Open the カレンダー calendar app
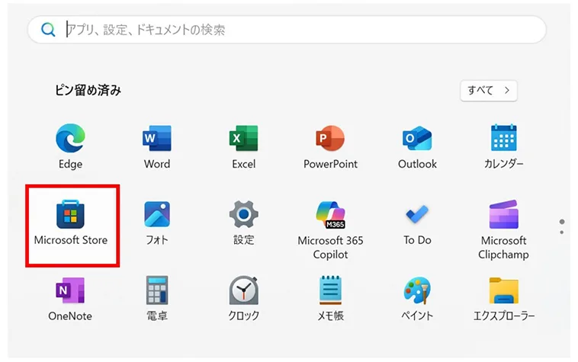Viewport: 578px width, 362px height. [x=503, y=139]
